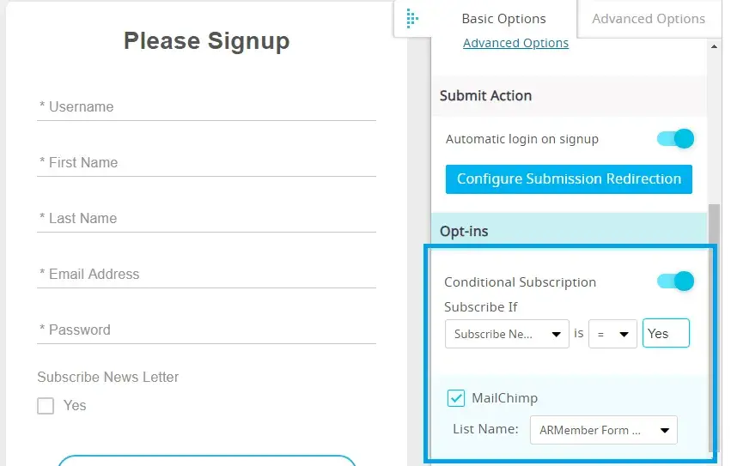The width and height of the screenshot is (731, 466).
Task: Open the Advanced Options tab
Action: [x=648, y=18]
